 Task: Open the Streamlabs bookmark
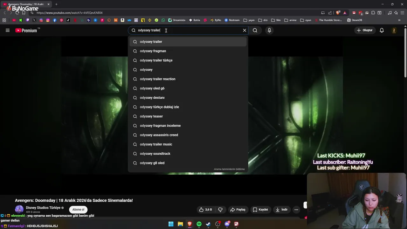click(177, 20)
